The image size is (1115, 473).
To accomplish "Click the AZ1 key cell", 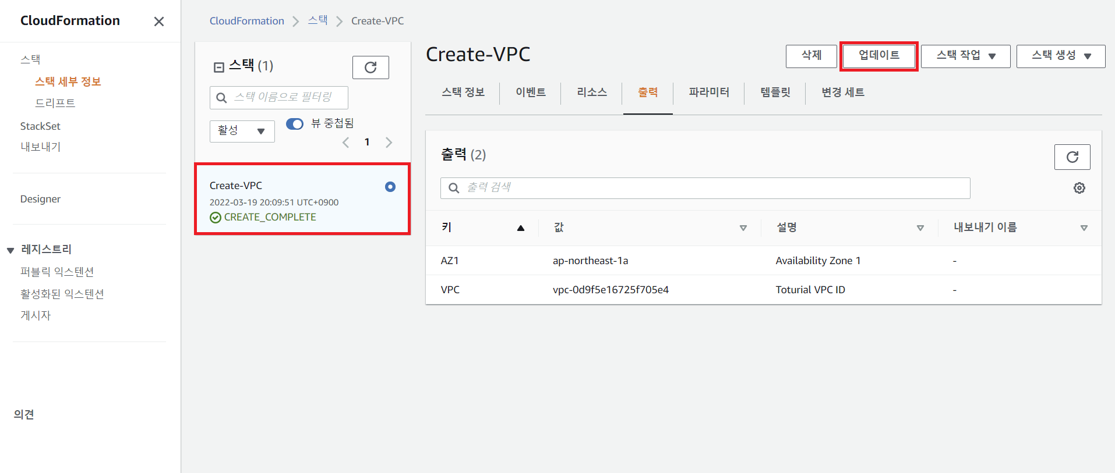I will tap(450, 261).
